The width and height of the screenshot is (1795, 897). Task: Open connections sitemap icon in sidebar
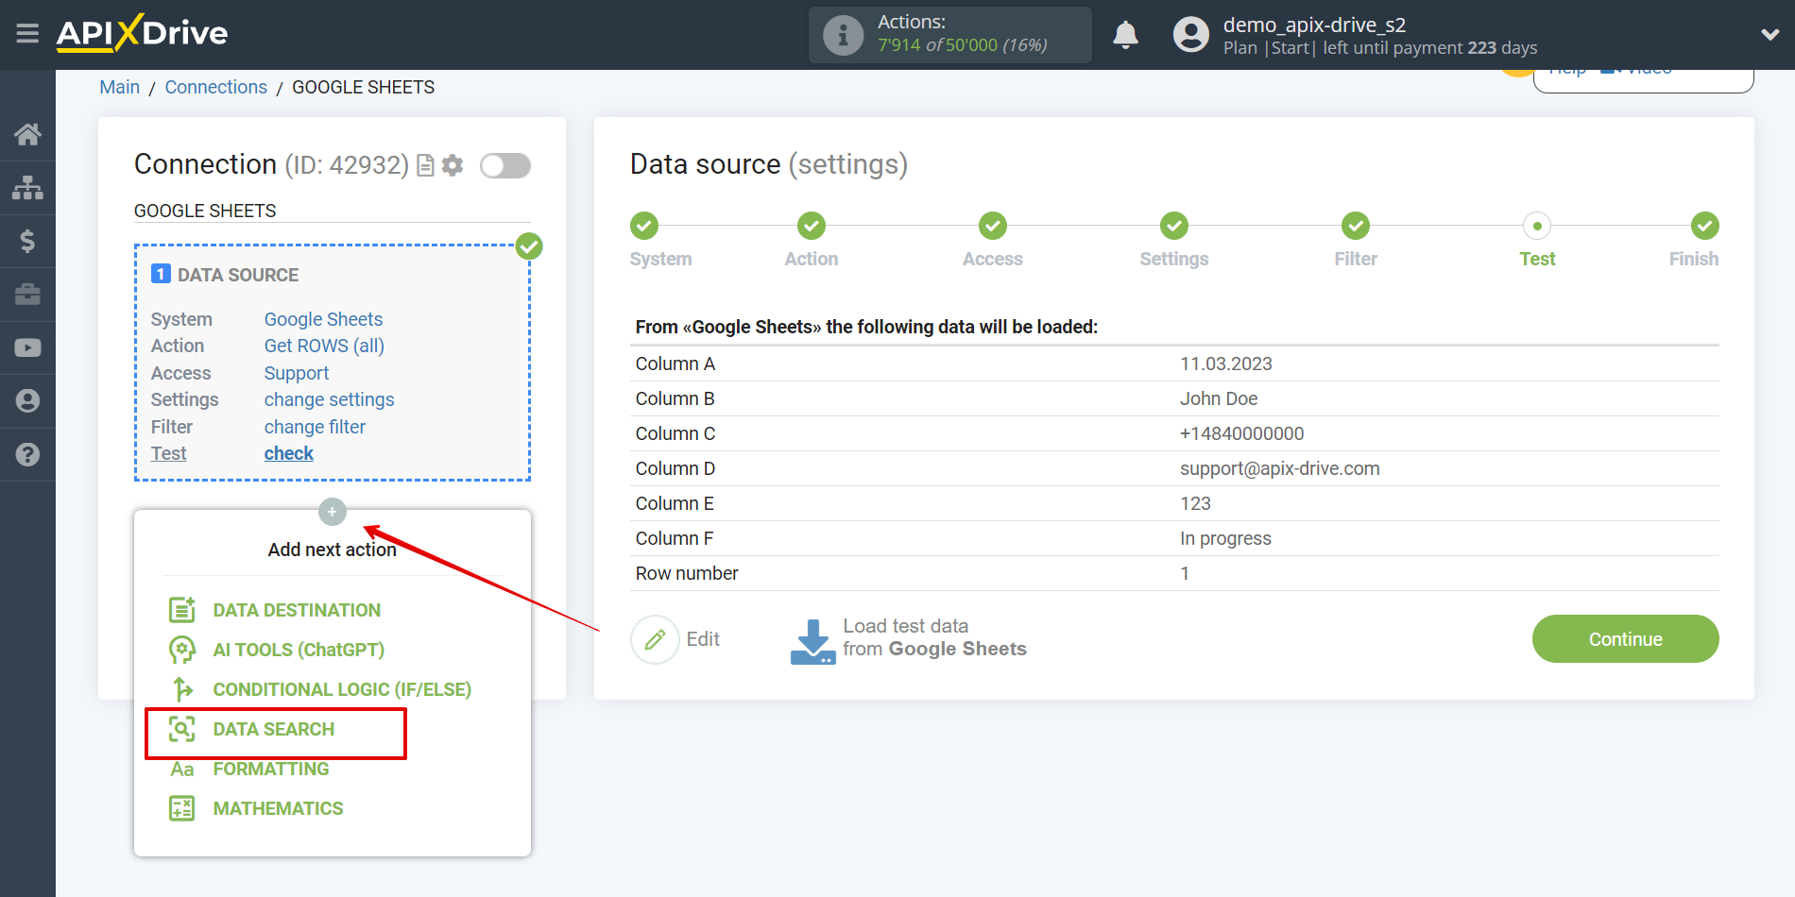tap(27, 188)
